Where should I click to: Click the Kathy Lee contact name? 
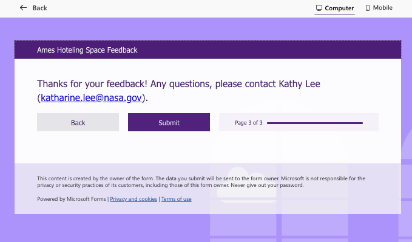(x=299, y=83)
